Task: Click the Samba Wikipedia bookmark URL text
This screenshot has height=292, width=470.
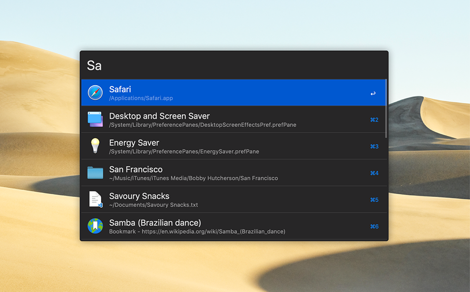Action: pyautogui.click(x=197, y=232)
